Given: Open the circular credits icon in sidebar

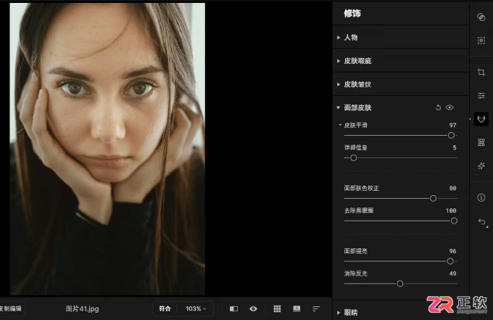Looking at the screenshot, I should 481,197.
